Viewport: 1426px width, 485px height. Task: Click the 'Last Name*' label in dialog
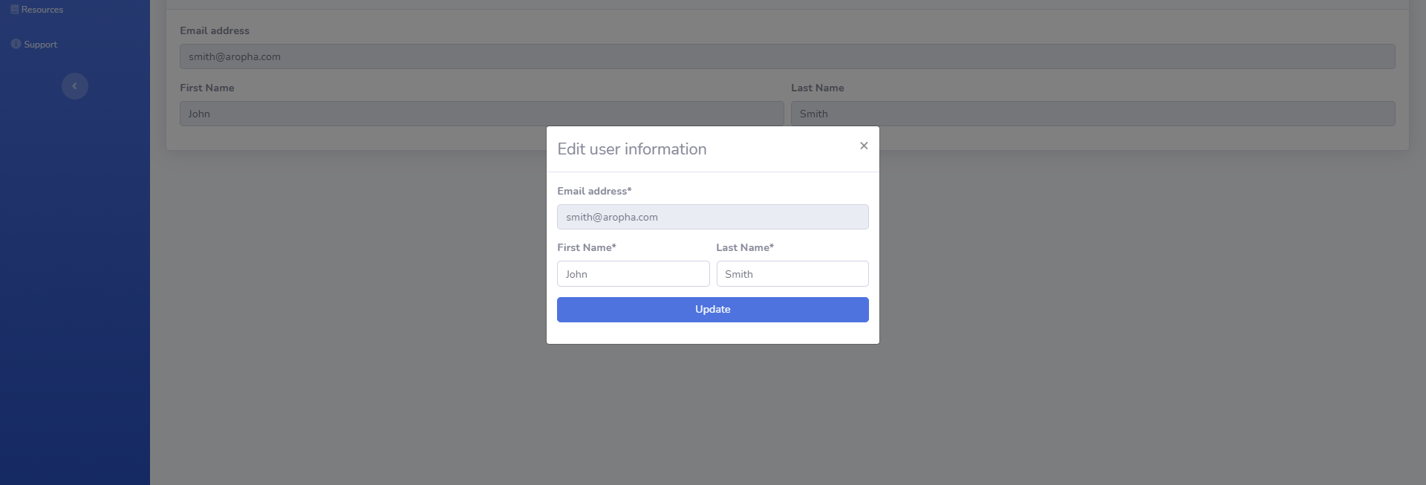744,247
